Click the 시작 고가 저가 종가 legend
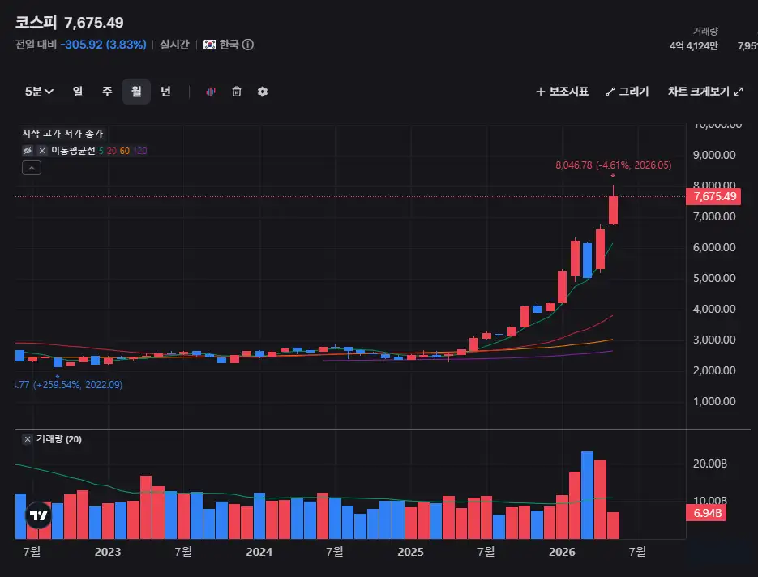This screenshot has width=758, height=577. pos(63,134)
